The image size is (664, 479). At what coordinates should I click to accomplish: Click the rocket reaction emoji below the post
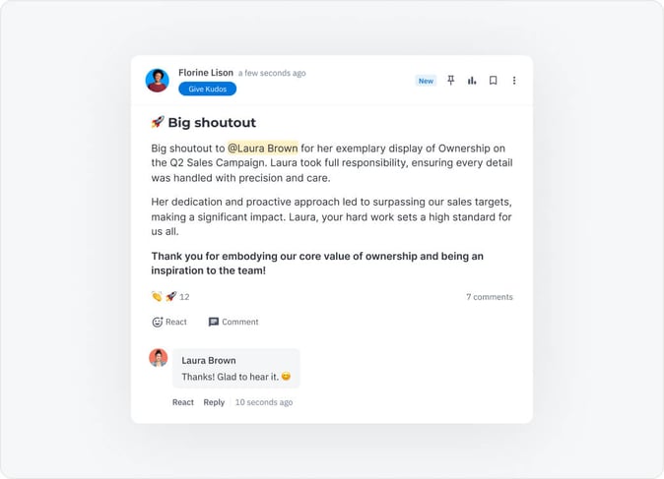point(170,296)
